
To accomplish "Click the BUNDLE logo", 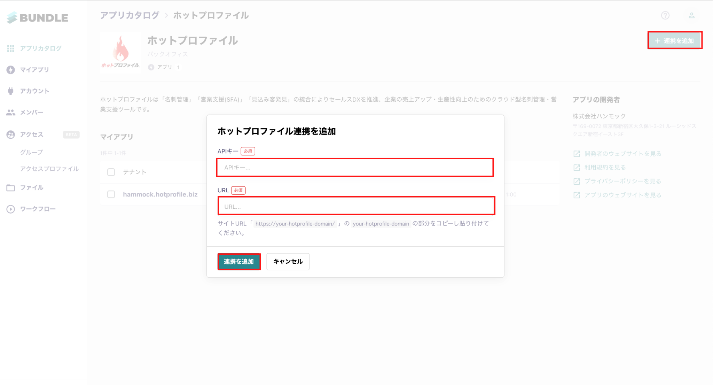I will pos(37,18).
